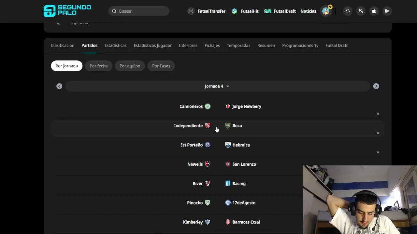Viewport: 417px width, 234px height.
Task: Click the search magnifier icon
Action: point(114,11)
